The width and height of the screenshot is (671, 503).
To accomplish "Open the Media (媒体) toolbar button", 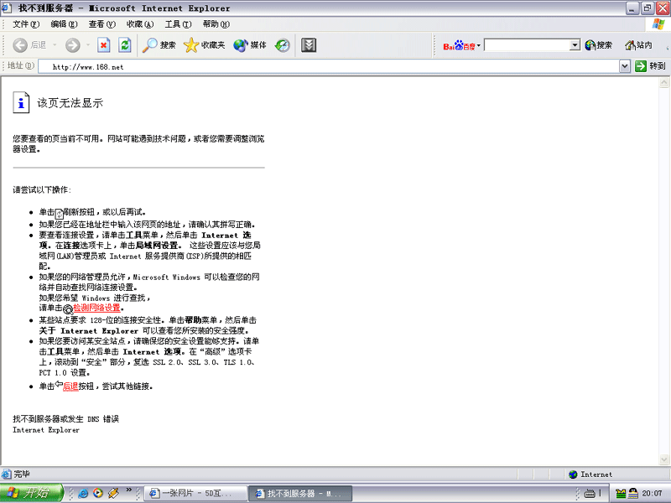I will pos(250,45).
